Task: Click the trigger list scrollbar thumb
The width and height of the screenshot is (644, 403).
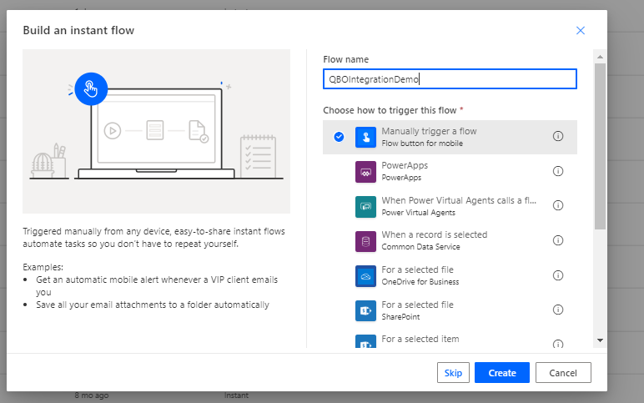Action: pyautogui.click(x=600, y=146)
